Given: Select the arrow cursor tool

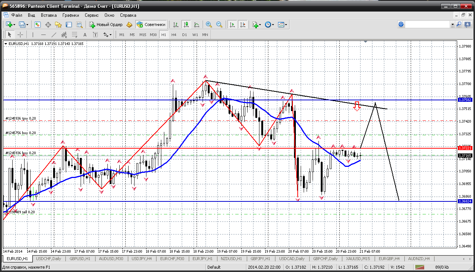Looking at the screenshot, I should pyautogui.click(x=10, y=35).
